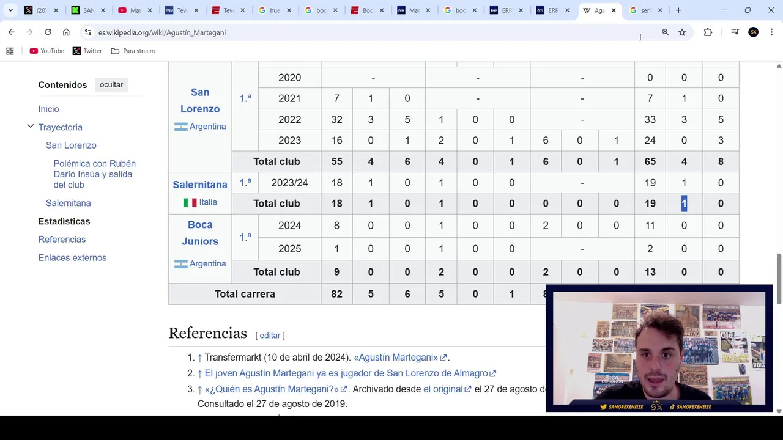
Task: Click Argentina flag under Boca Juniors
Action: tap(180, 264)
